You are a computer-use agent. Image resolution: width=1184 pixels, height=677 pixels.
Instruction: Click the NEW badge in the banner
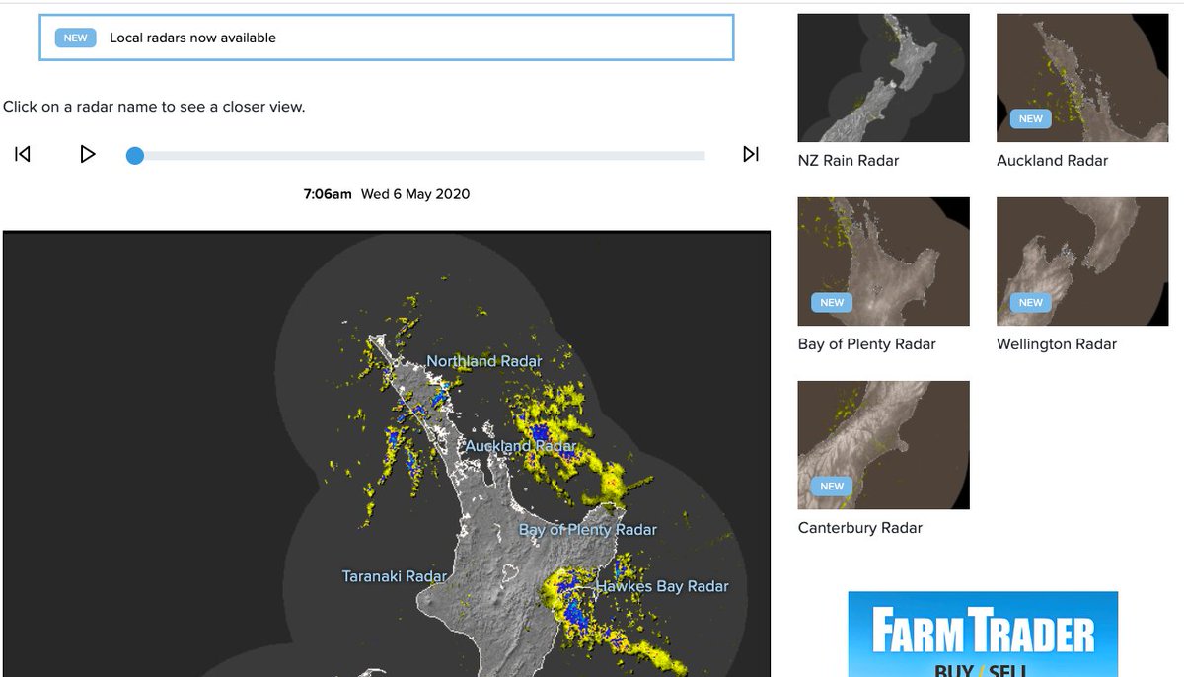[x=76, y=38]
